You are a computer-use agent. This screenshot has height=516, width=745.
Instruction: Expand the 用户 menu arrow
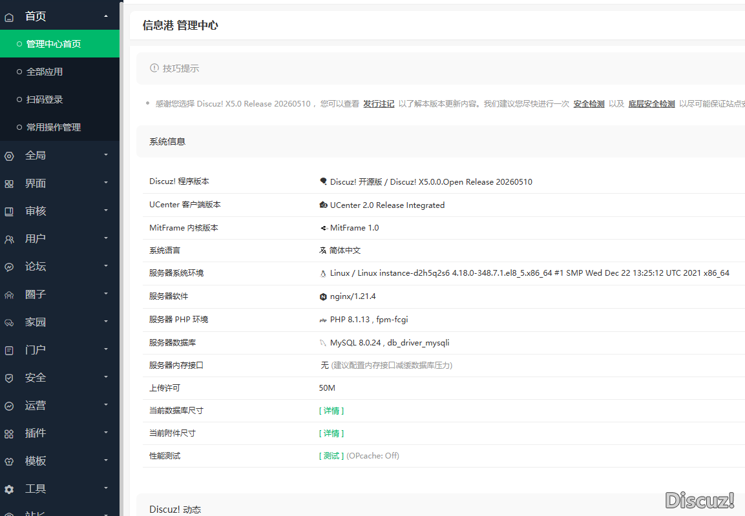click(106, 238)
